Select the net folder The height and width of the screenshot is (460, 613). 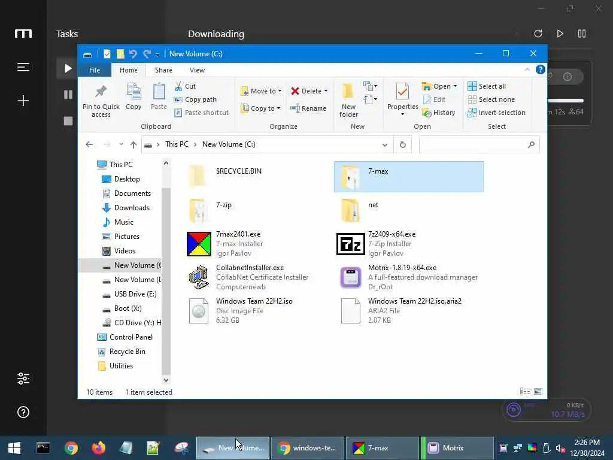click(x=409, y=210)
